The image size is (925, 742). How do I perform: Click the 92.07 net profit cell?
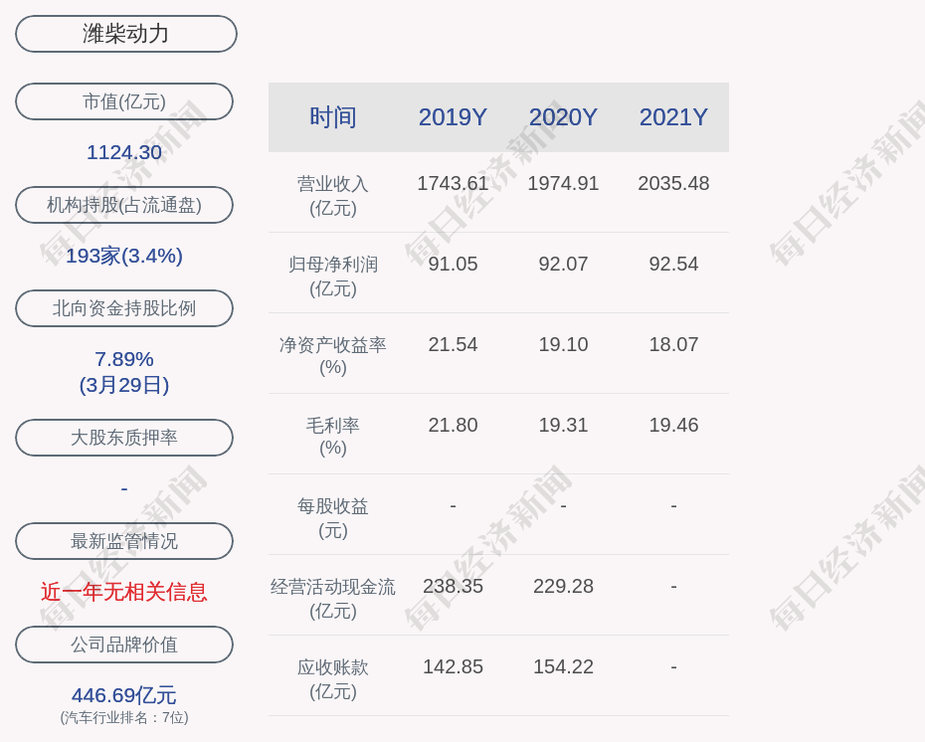563,264
